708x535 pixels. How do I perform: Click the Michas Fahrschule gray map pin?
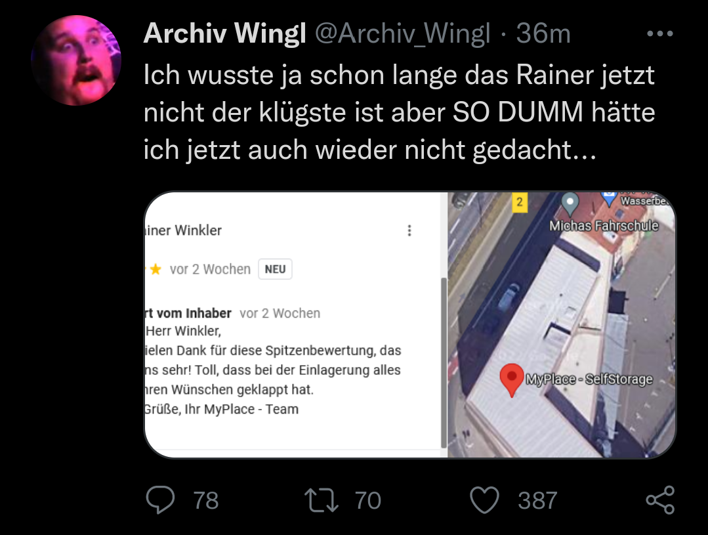coord(570,203)
